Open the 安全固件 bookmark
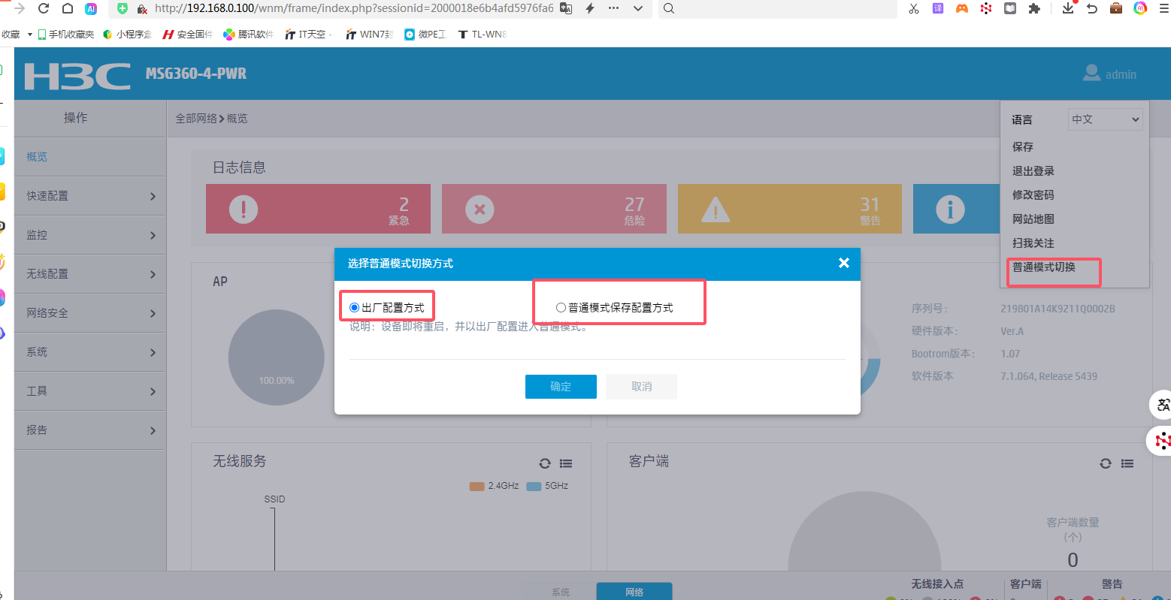 [188, 35]
